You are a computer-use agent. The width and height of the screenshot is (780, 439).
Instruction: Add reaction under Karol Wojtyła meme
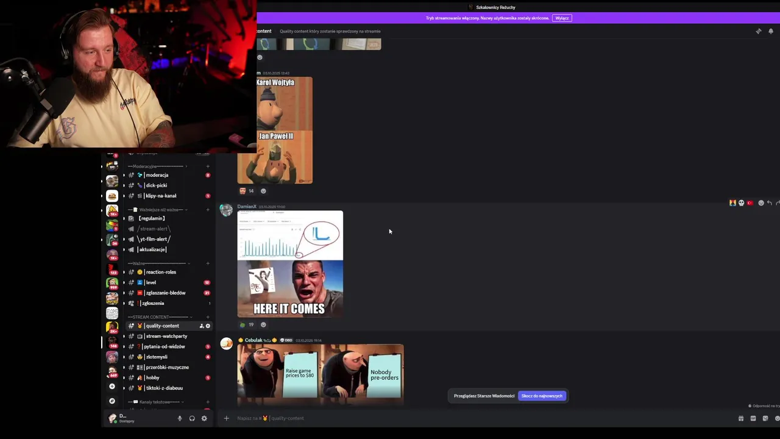pyautogui.click(x=263, y=191)
